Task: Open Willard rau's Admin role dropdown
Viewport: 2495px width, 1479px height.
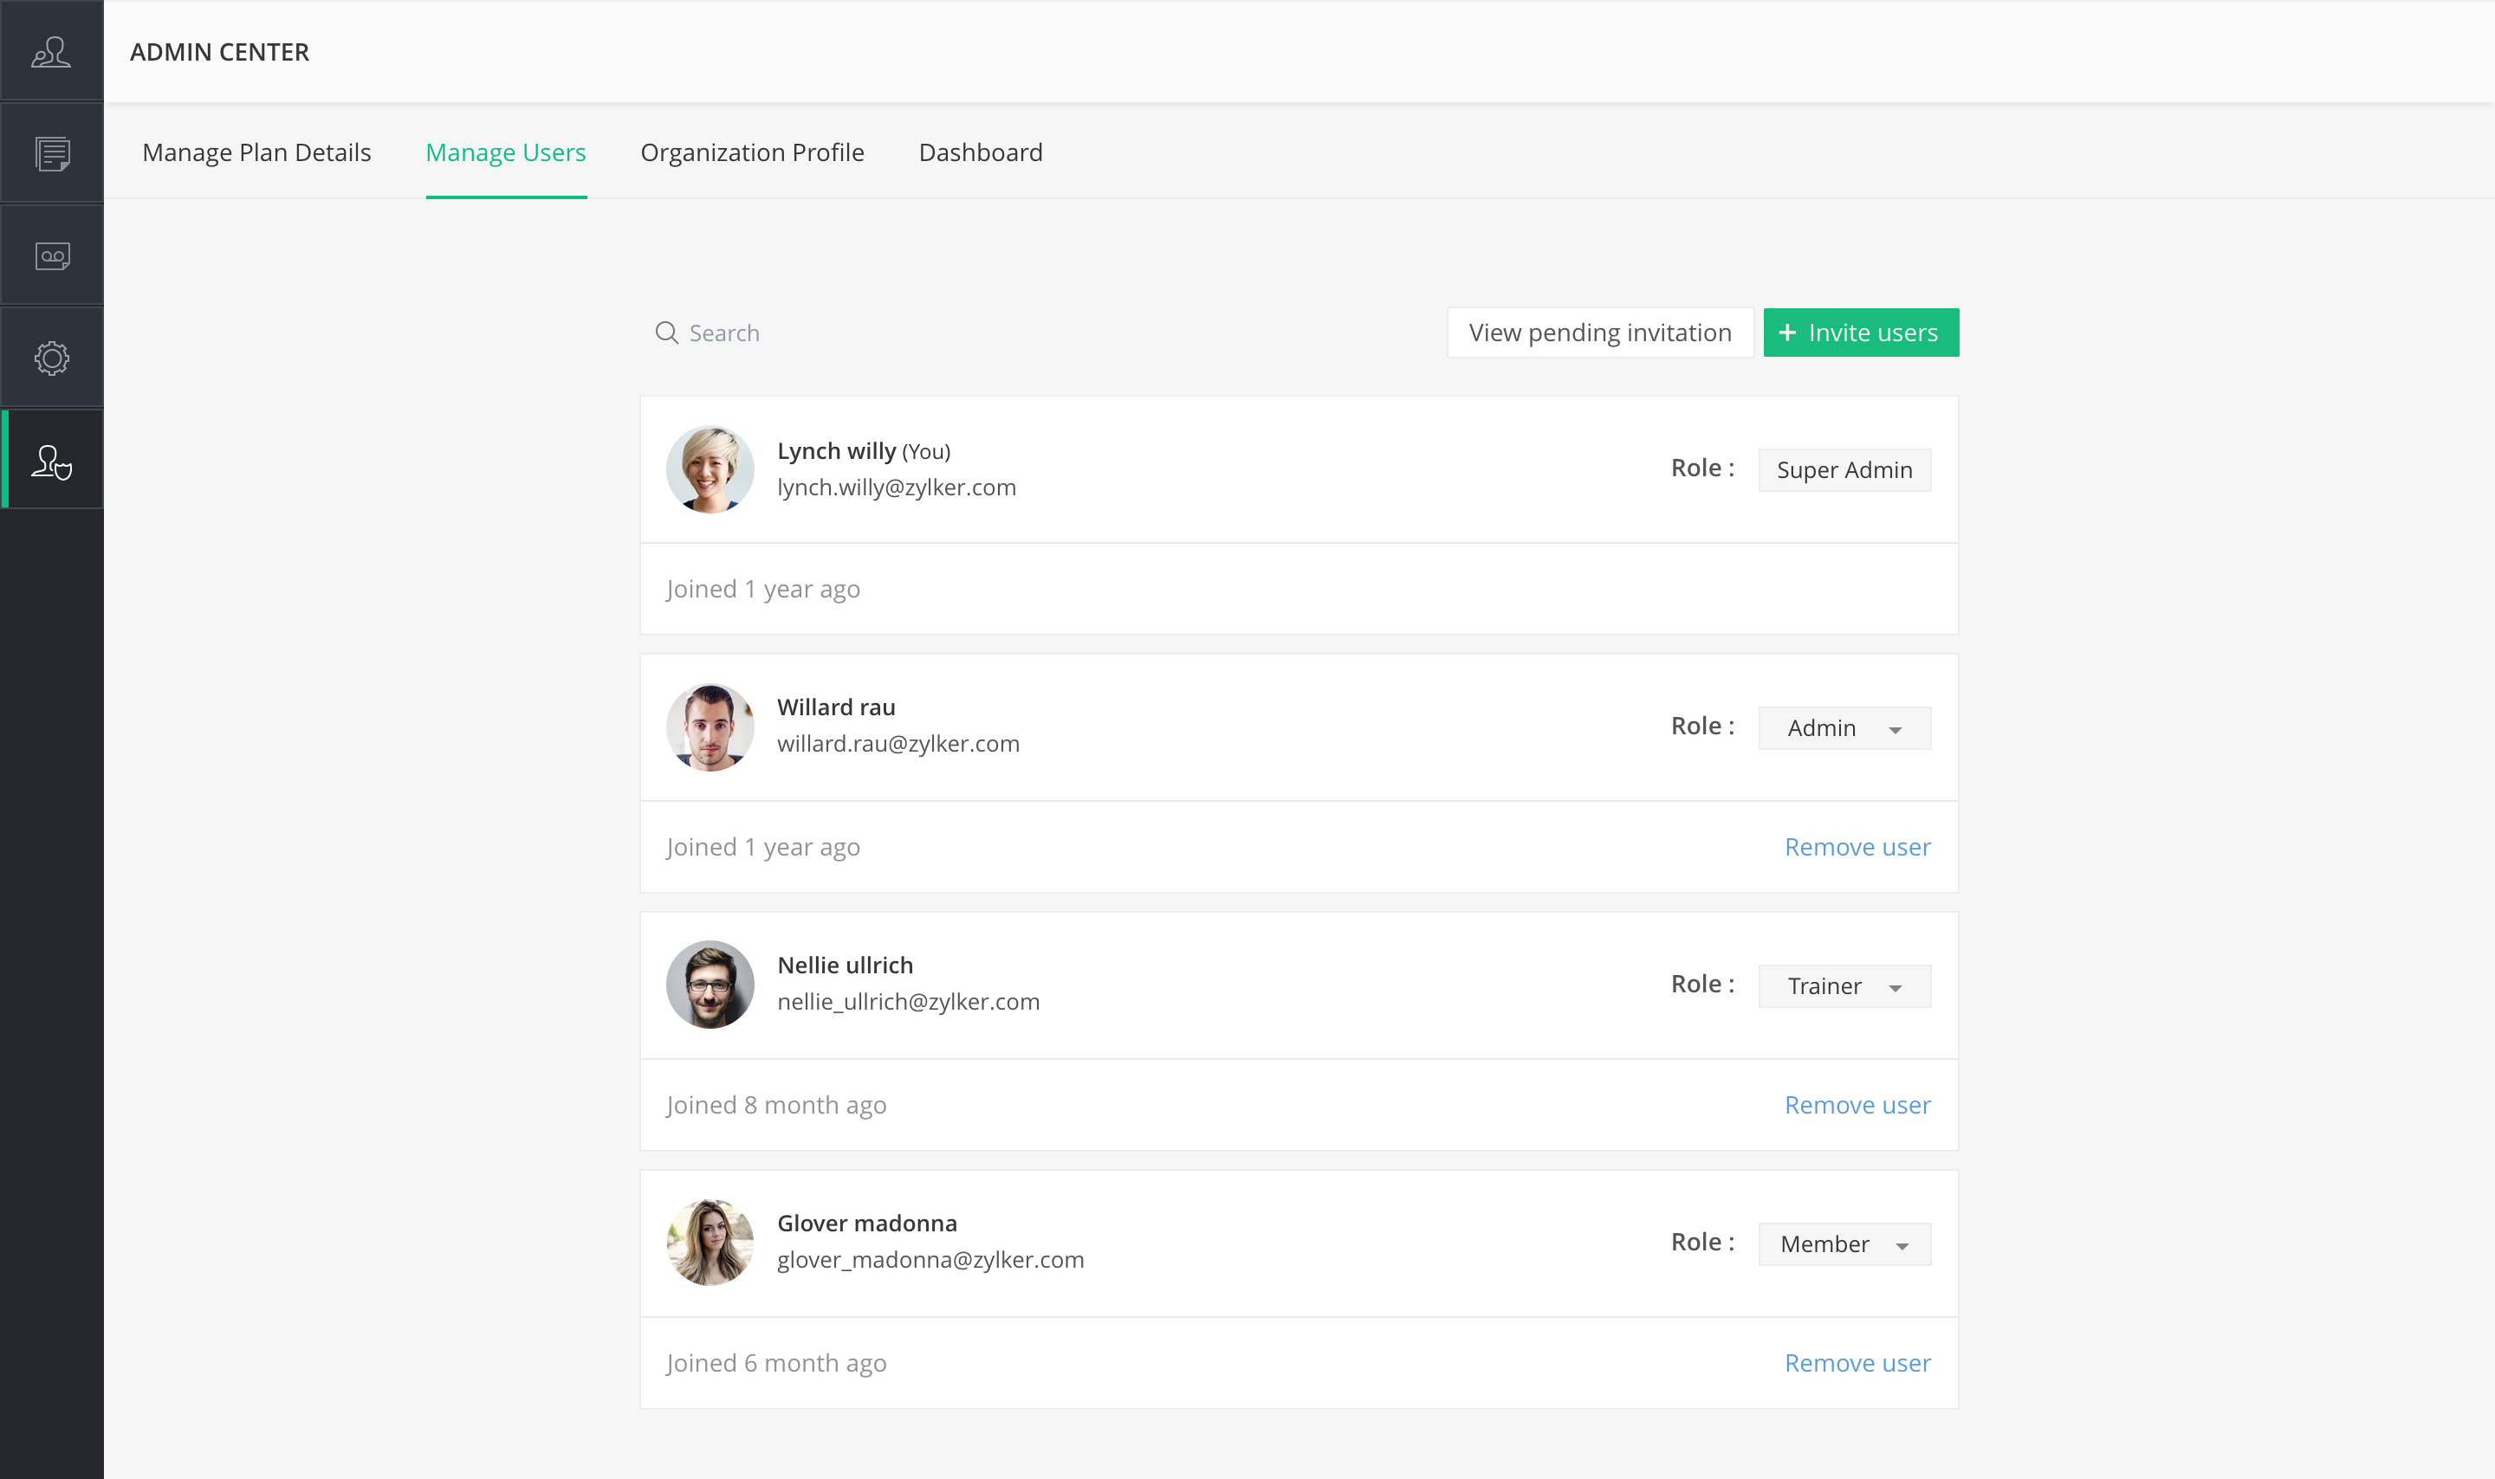Action: point(1844,727)
